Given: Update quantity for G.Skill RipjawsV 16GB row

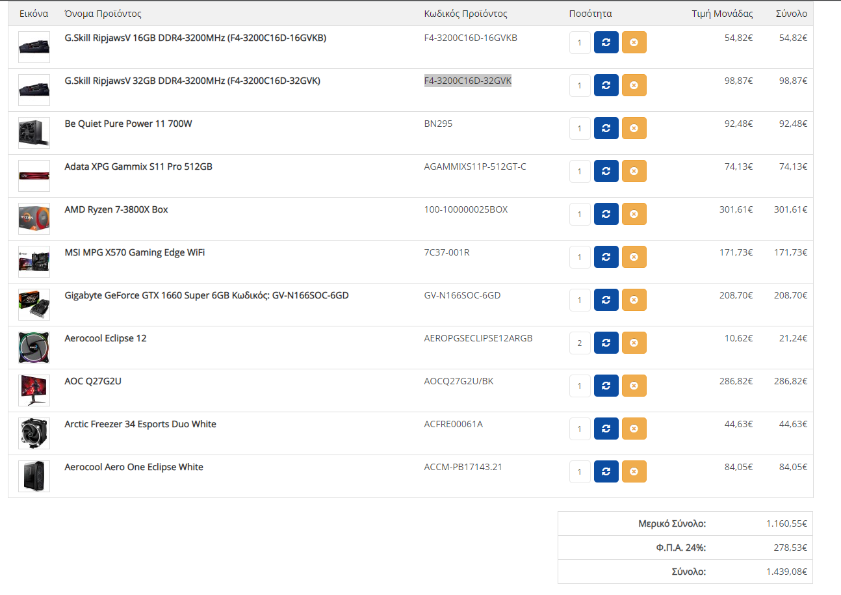Looking at the screenshot, I should coord(606,42).
